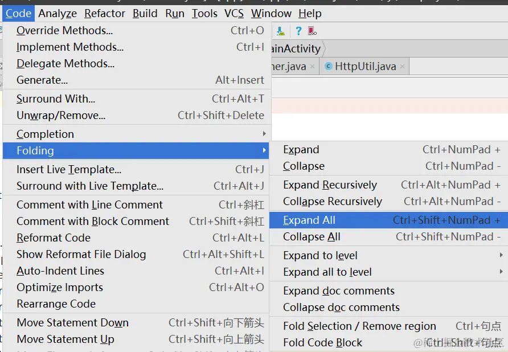Choose Fold Selection / Remove region
The height and width of the screenshot is (352, 508).
click(389, 326)
